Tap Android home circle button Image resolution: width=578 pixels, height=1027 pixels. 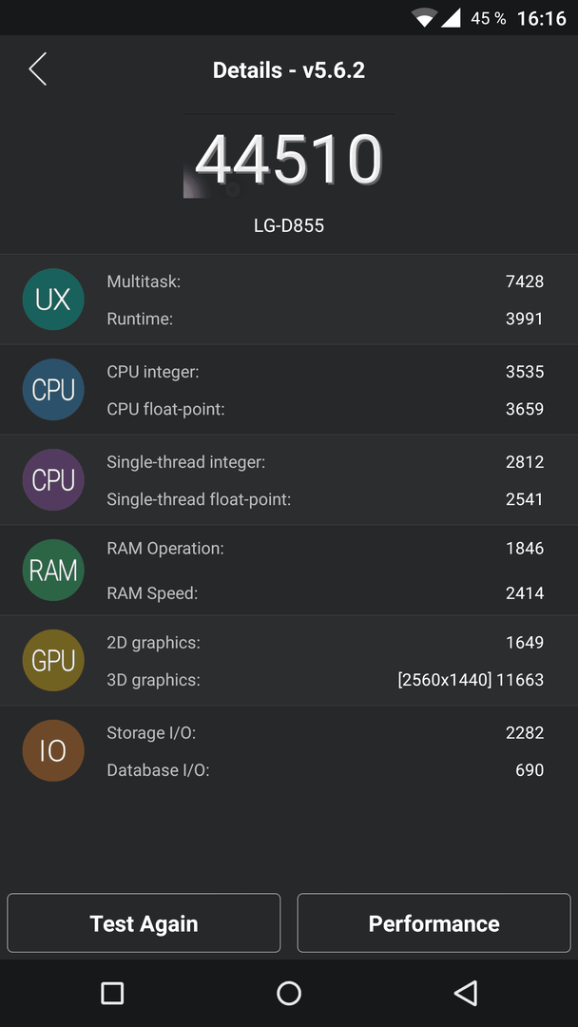click(289, 993)
